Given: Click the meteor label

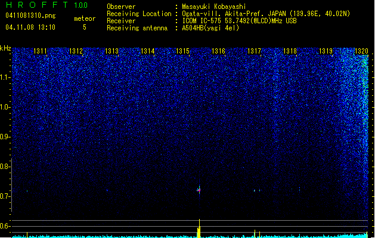Looking at the screenshot, I should tap(85, 18).
